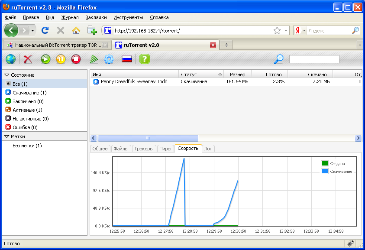This screenshot has width=365, height=250.
Task: Click the magnifier search icon in ruTorrent toolbar
Action: (279, 59)
